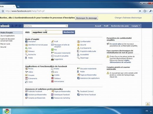Open Changer d'adresse électronique link

[x=128, y=18]
